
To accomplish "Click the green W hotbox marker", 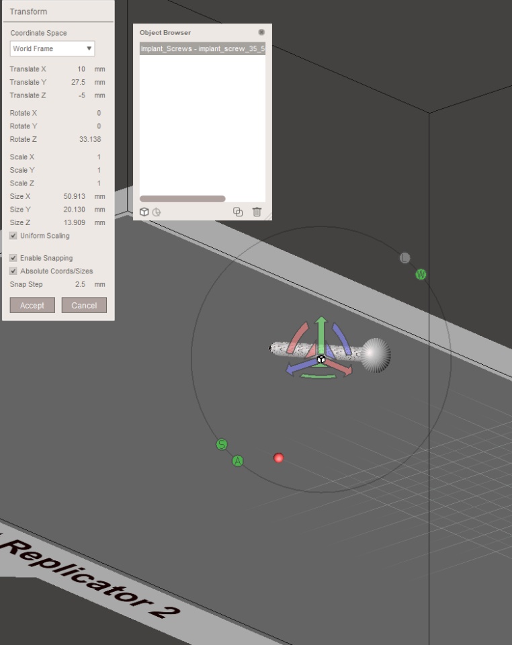I will tap(421, 274).
